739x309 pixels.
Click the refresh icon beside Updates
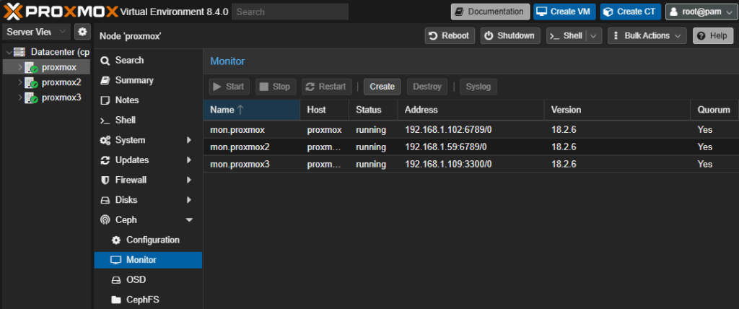coord(105,160)
